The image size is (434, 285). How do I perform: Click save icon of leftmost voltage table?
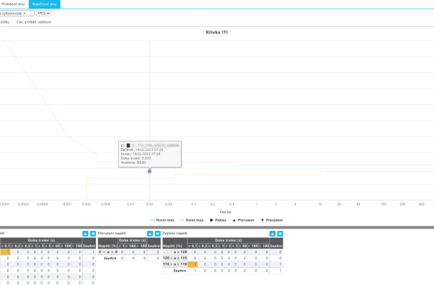coord(92,234)
